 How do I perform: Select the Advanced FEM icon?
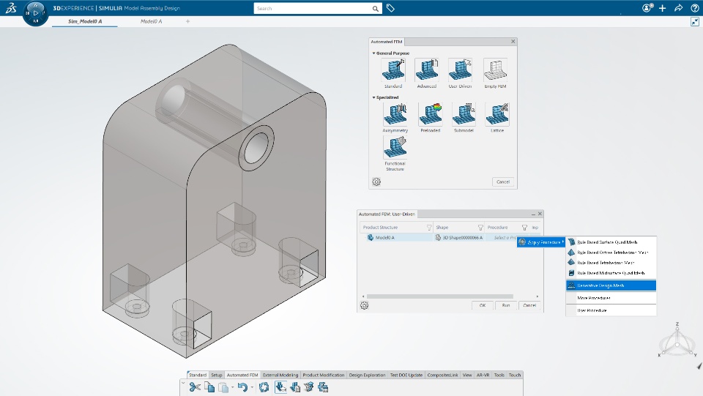[427, 70]
